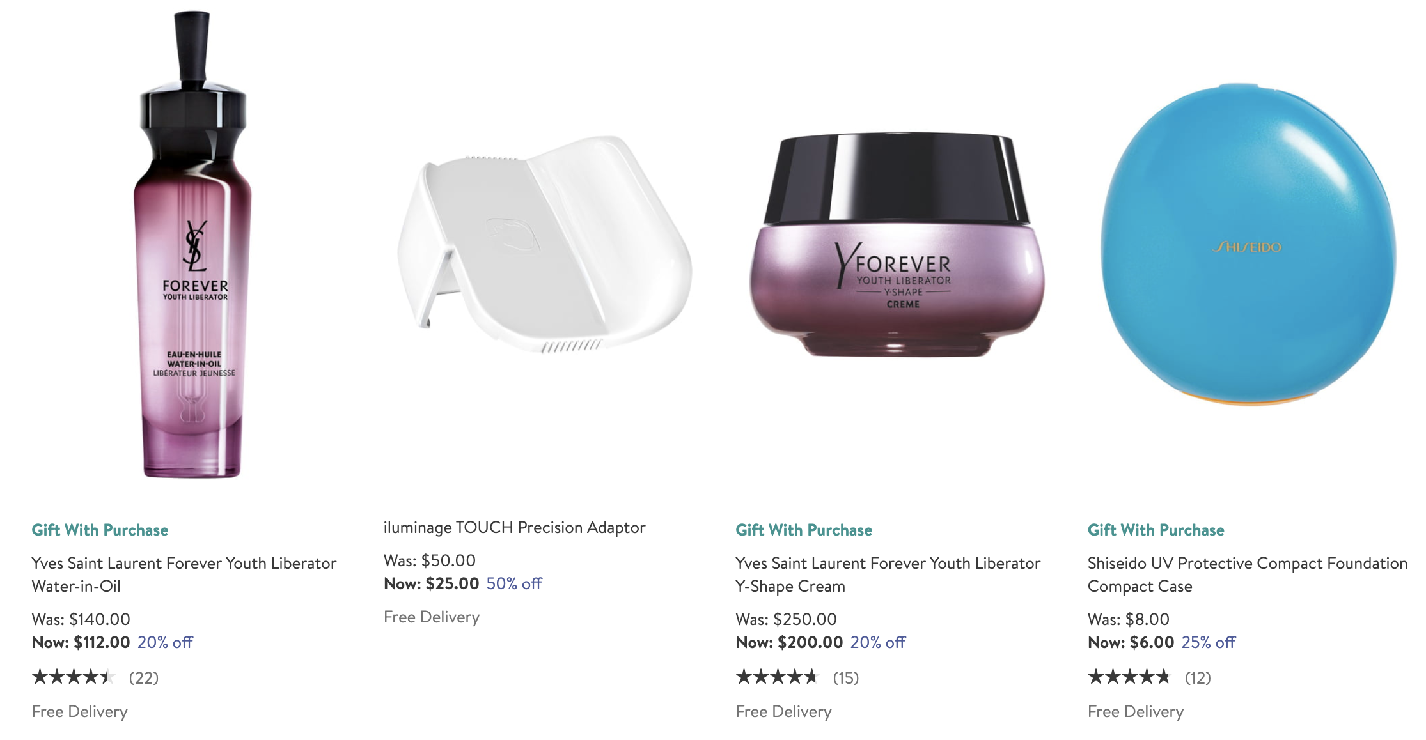Open the 22 reviews count
Screen dimensions: 1426x740
144,678
